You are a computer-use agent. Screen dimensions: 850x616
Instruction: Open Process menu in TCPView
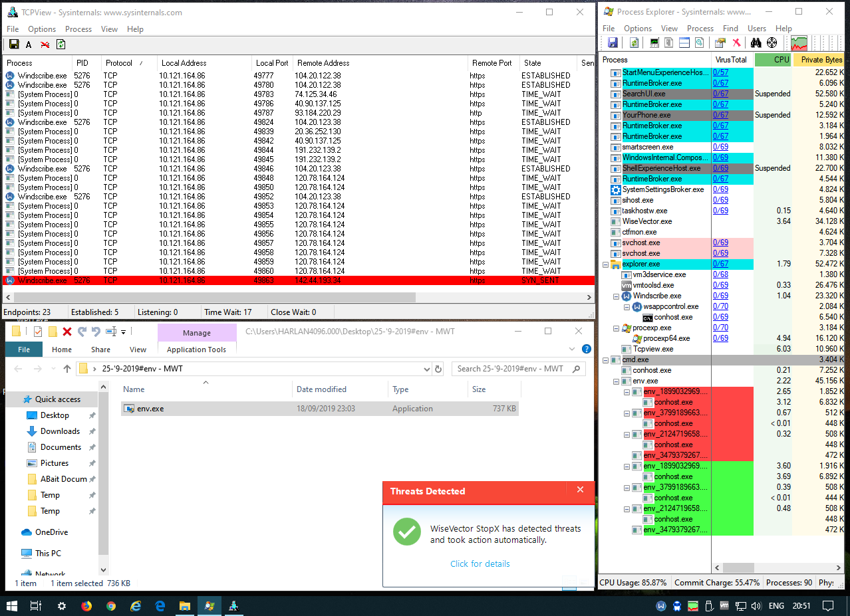click(x=78, y=29)
